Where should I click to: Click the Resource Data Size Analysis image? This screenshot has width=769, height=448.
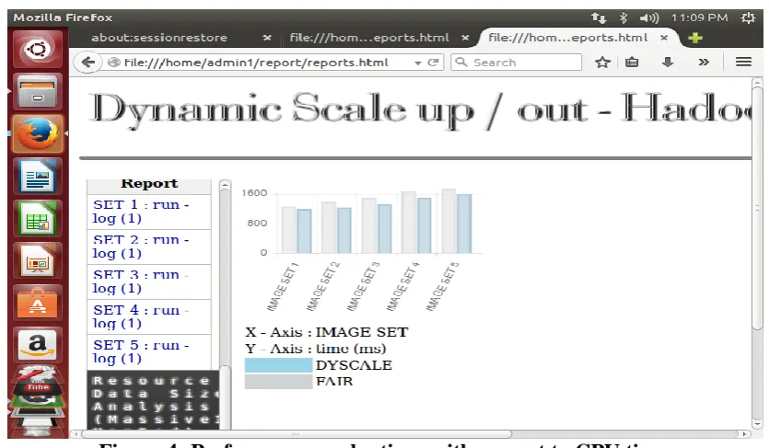click(x=153, y=400)
